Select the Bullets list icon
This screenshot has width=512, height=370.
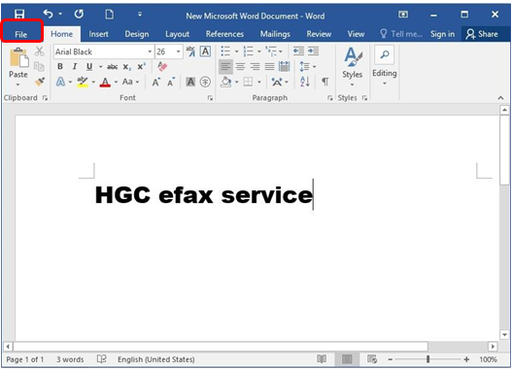pyautogui.click(x=225, y=51)
